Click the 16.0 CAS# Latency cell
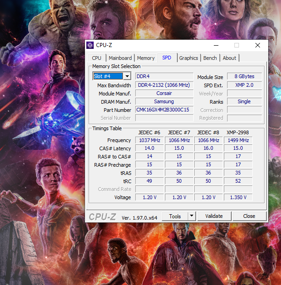 tap(208, 148)
